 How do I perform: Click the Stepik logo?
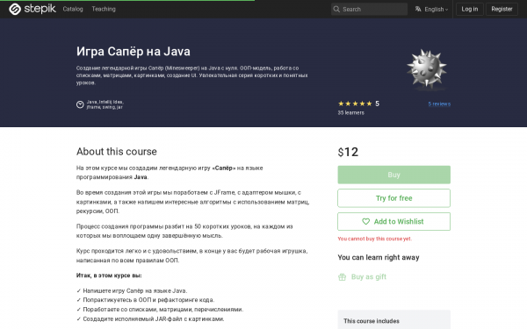[32, 9]
